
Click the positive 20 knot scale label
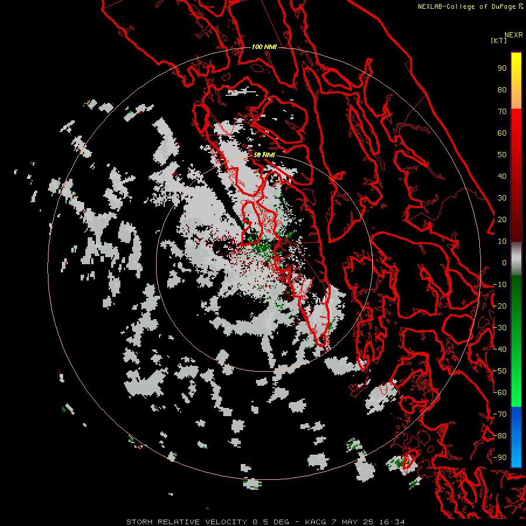click(x=502, y=220)
